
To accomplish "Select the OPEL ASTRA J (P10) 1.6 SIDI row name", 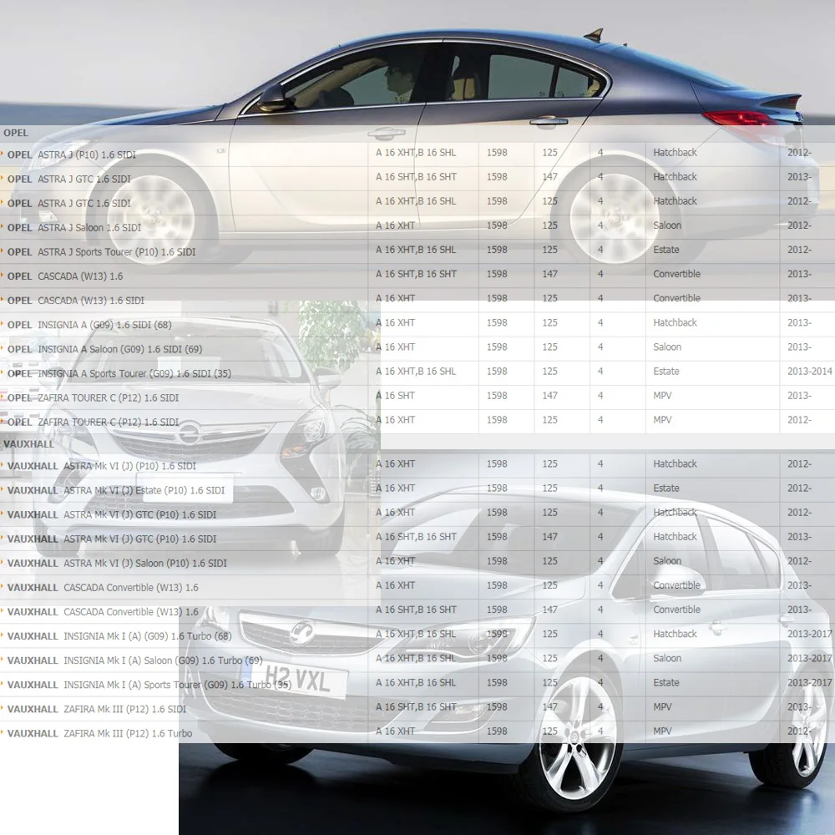I will [71, 155].
